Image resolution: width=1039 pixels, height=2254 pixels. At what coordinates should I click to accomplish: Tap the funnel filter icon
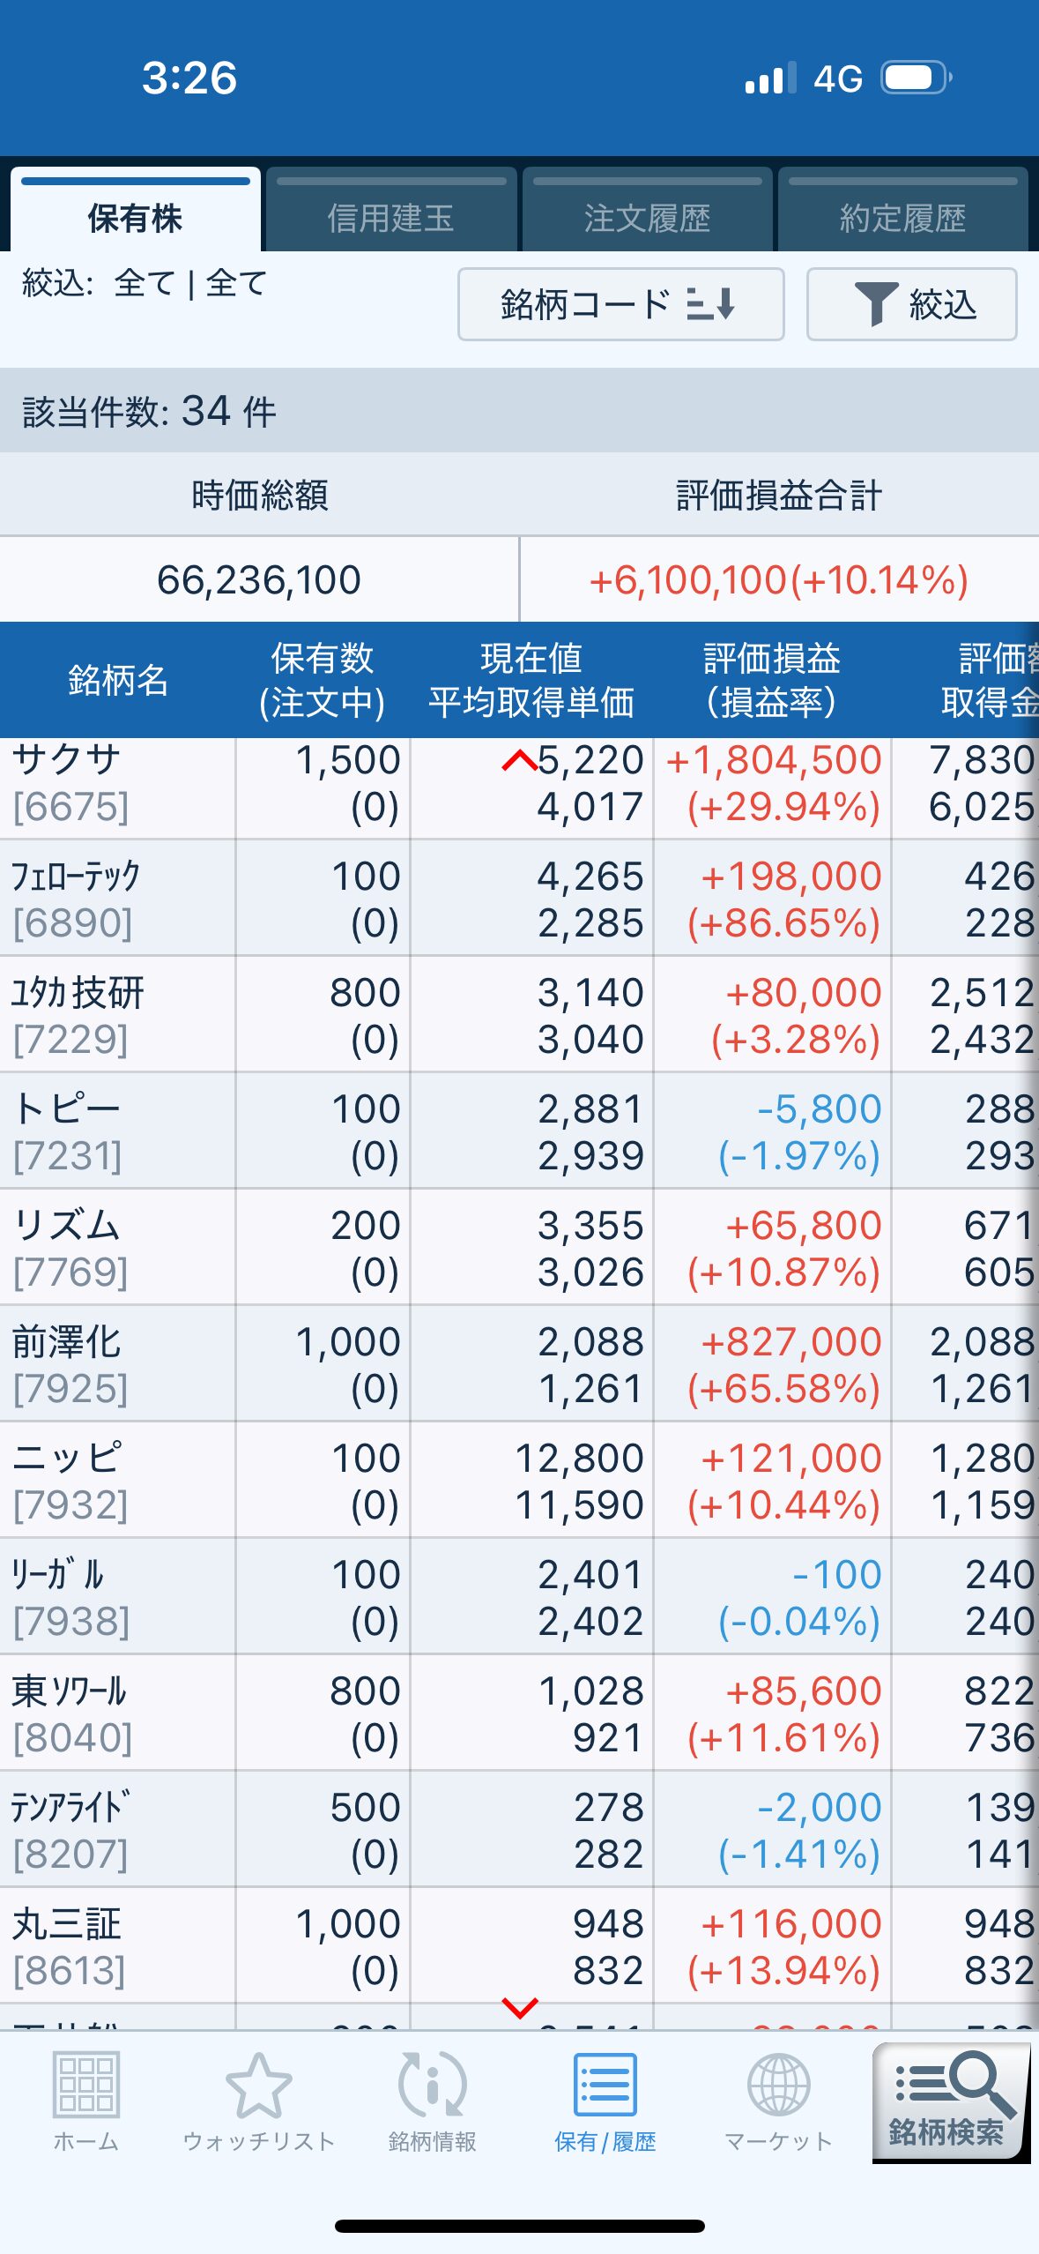click(875, 304)
